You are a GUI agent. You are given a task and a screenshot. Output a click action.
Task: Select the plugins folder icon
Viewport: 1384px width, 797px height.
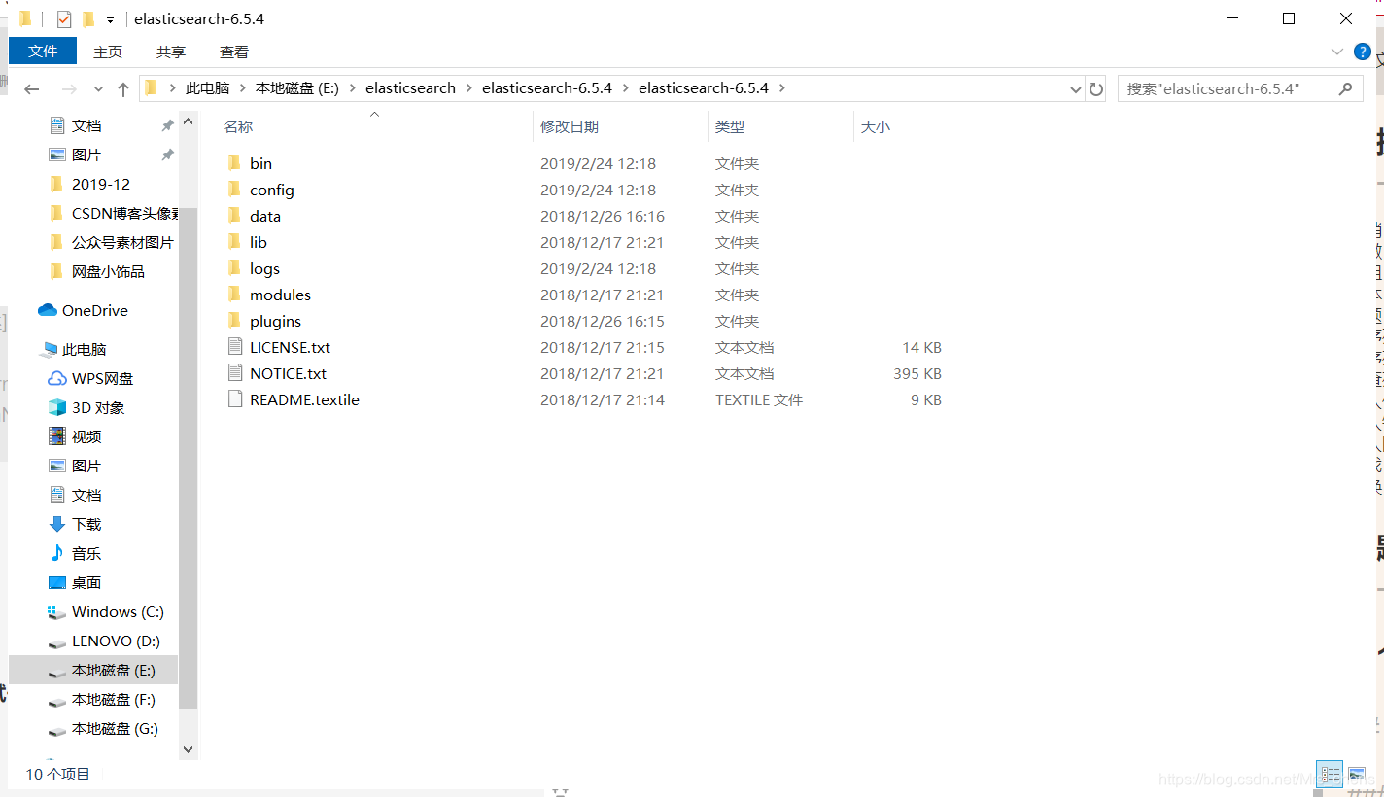[x=234, y=321]
